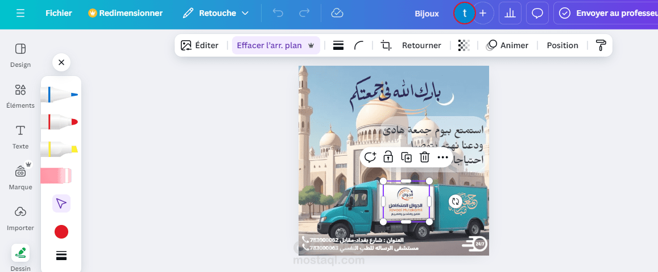Click the copy style paint roller icon

point(601,45)
